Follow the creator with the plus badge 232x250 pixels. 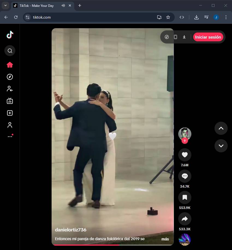(185, 141)
